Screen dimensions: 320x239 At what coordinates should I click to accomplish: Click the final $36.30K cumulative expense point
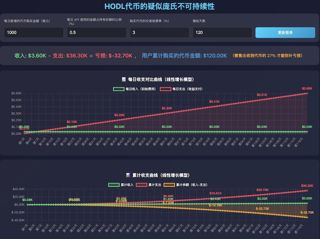pos(307,191)
